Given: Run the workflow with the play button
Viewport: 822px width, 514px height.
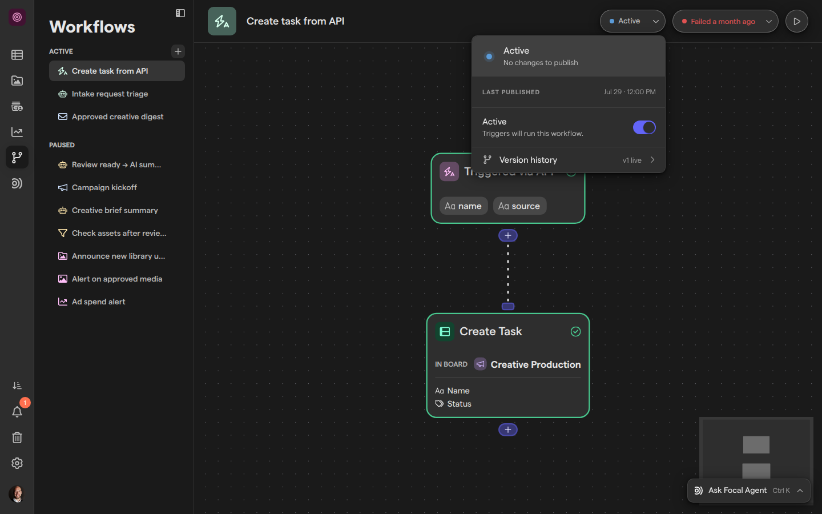Looking at the screenshot, I should pos(797,21).
